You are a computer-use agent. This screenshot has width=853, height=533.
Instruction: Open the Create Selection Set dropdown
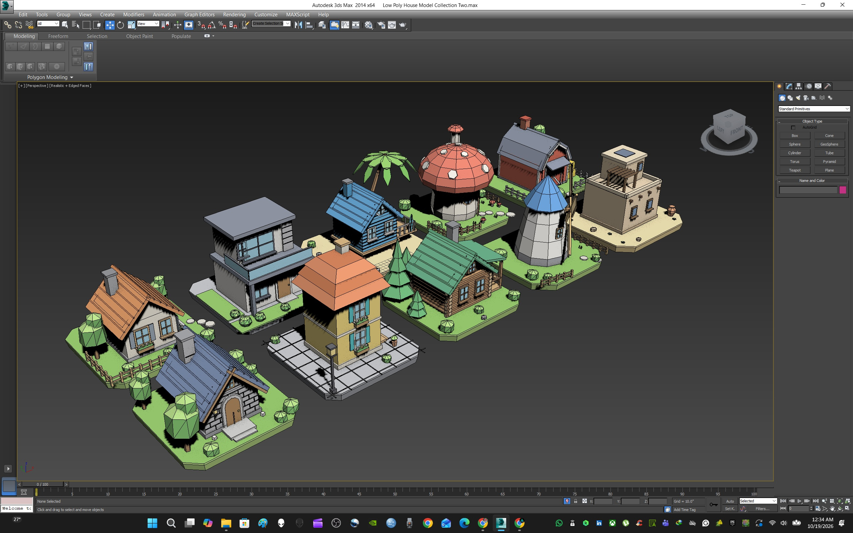(x=271, y=24)
